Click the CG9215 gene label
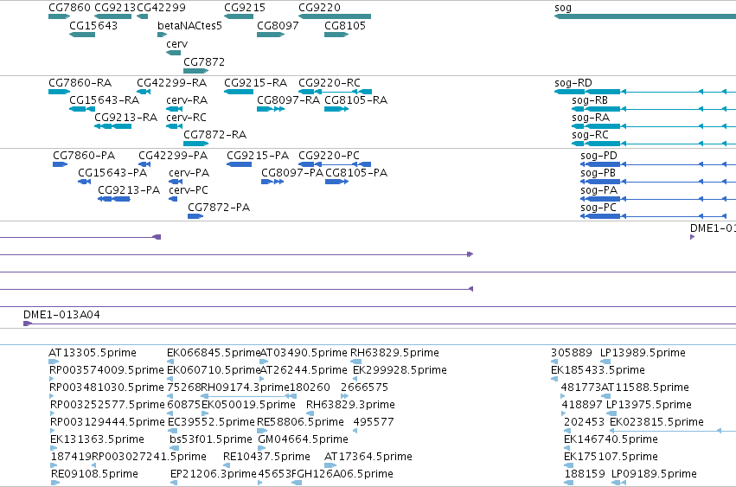Image resolution: width=736 pixels, height=487 pixels. coord(245,8)
